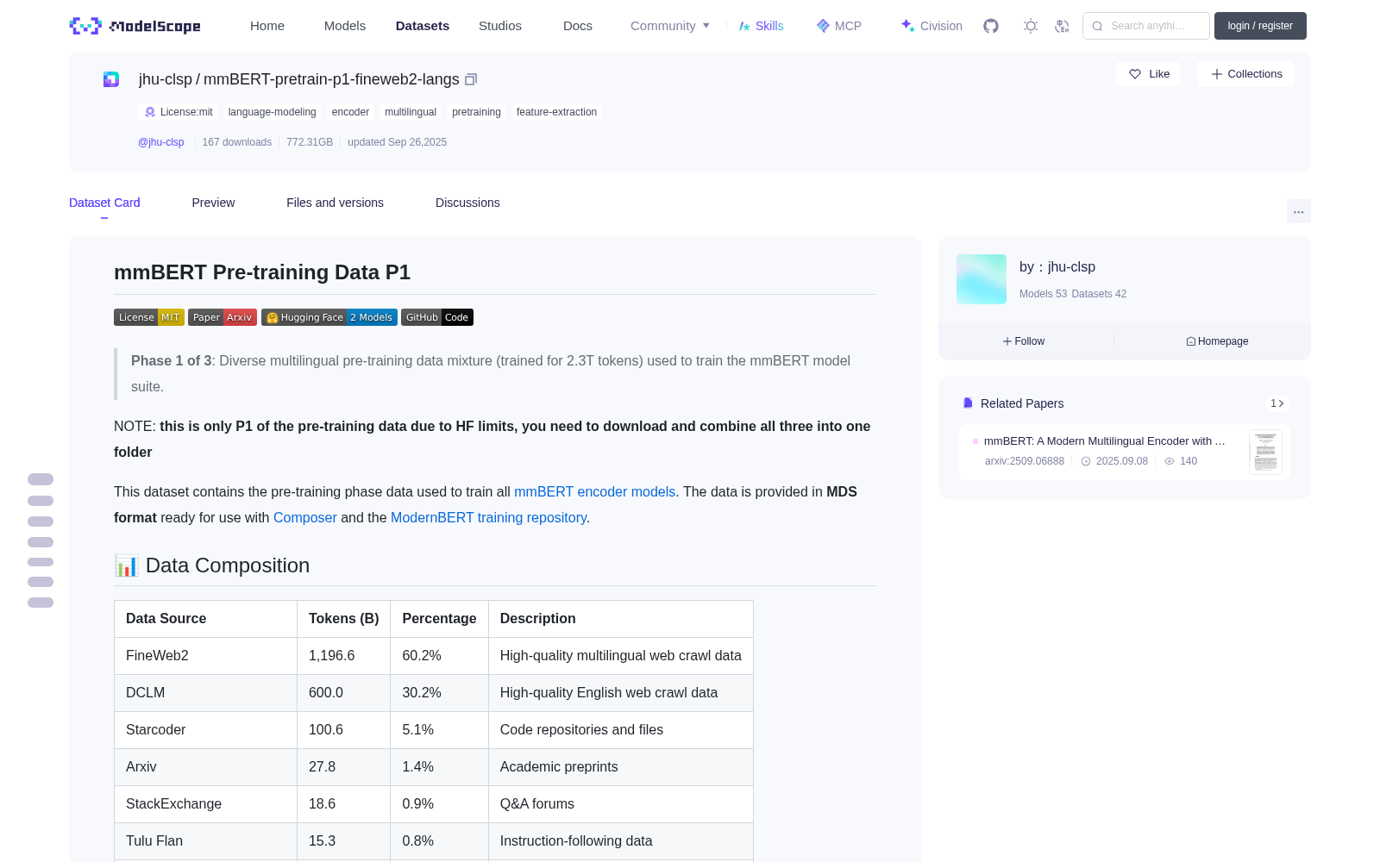Image resolution: width=1380 pixels, height=862 pixels.
Task: Expand the Related Papers count arrow
Action: (1277, 403)
